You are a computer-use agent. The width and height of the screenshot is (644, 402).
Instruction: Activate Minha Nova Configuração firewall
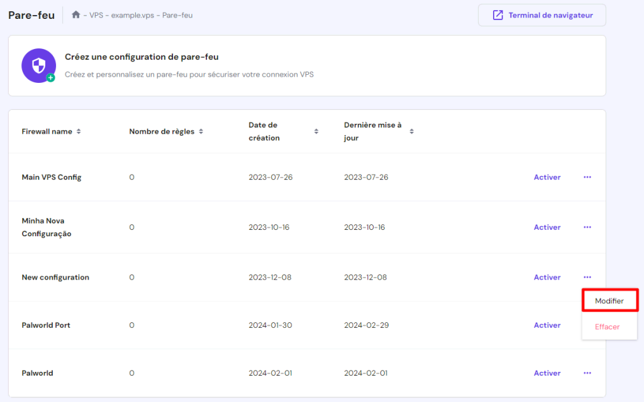(x=547, y=227)
